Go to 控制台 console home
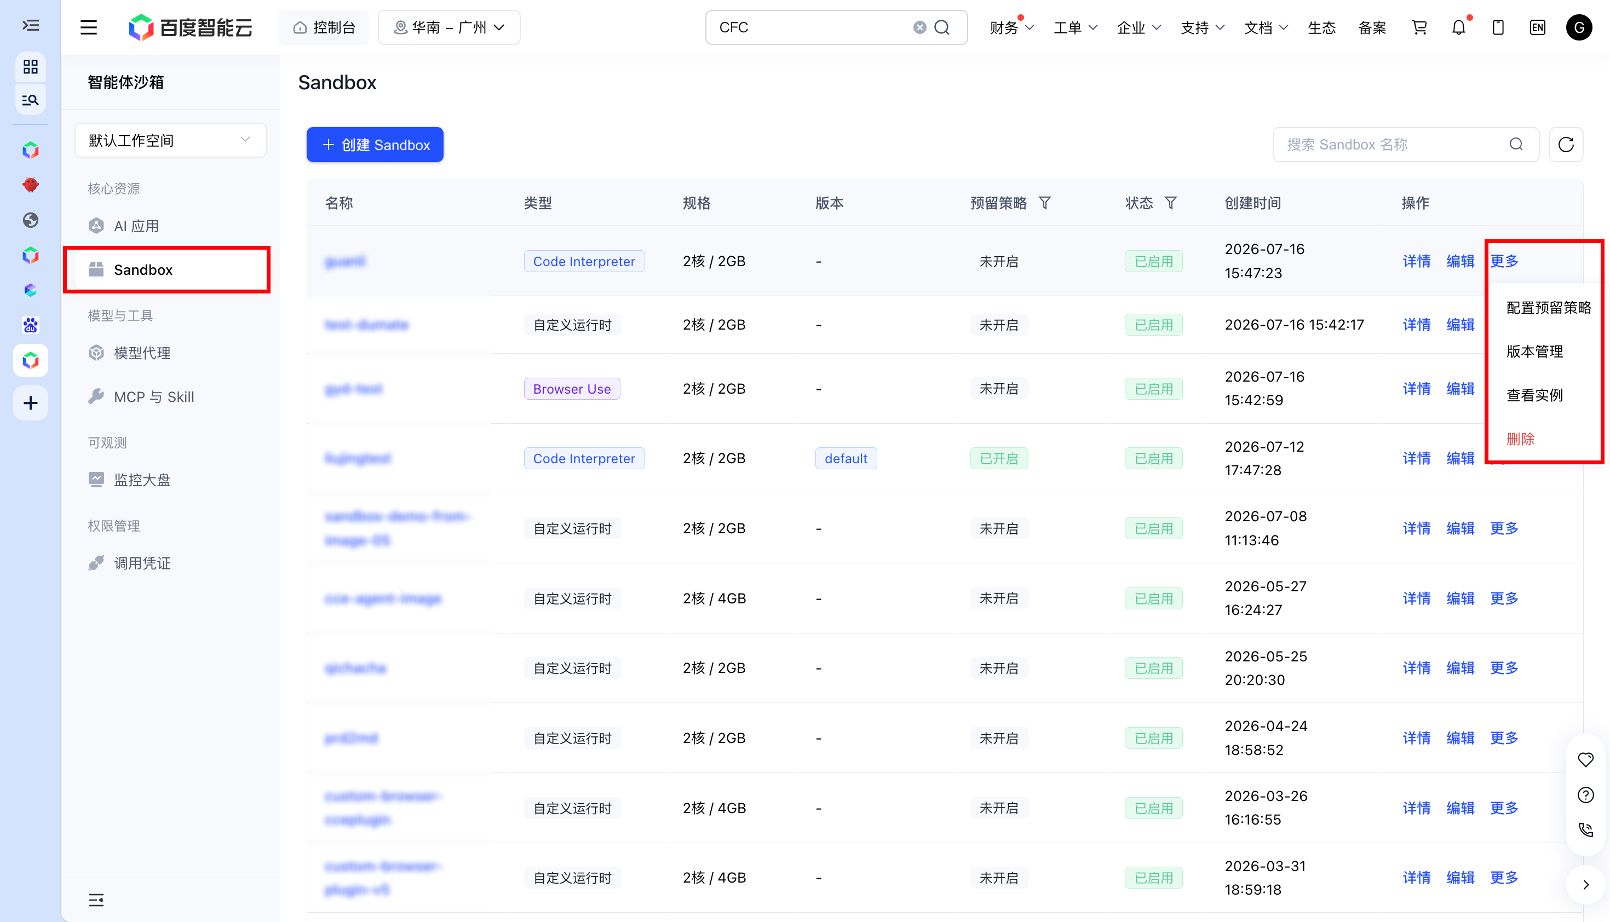The image size is (1610, 922). 324,27
